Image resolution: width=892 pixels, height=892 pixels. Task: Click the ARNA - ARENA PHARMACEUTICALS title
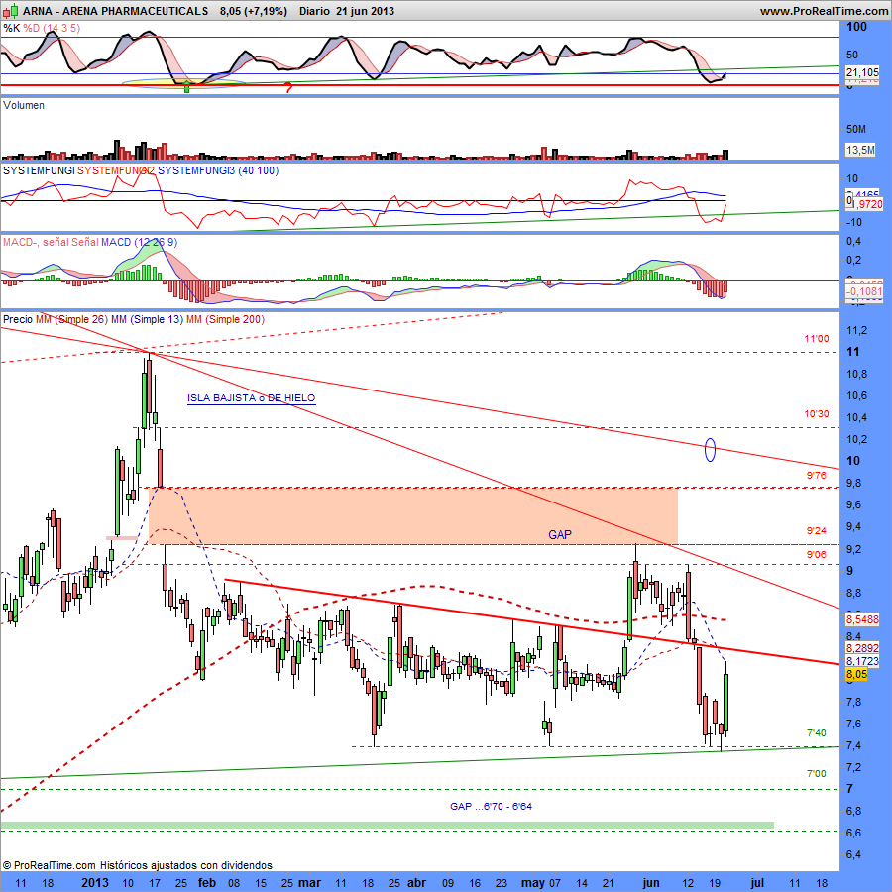(x=116, y=11)
